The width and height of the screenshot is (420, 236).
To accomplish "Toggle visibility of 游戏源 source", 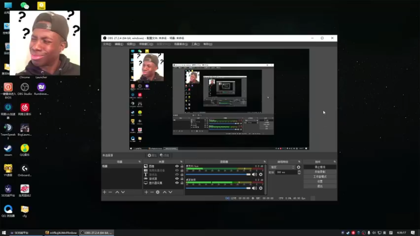I will pyautogui.click(x=177, y=178).
